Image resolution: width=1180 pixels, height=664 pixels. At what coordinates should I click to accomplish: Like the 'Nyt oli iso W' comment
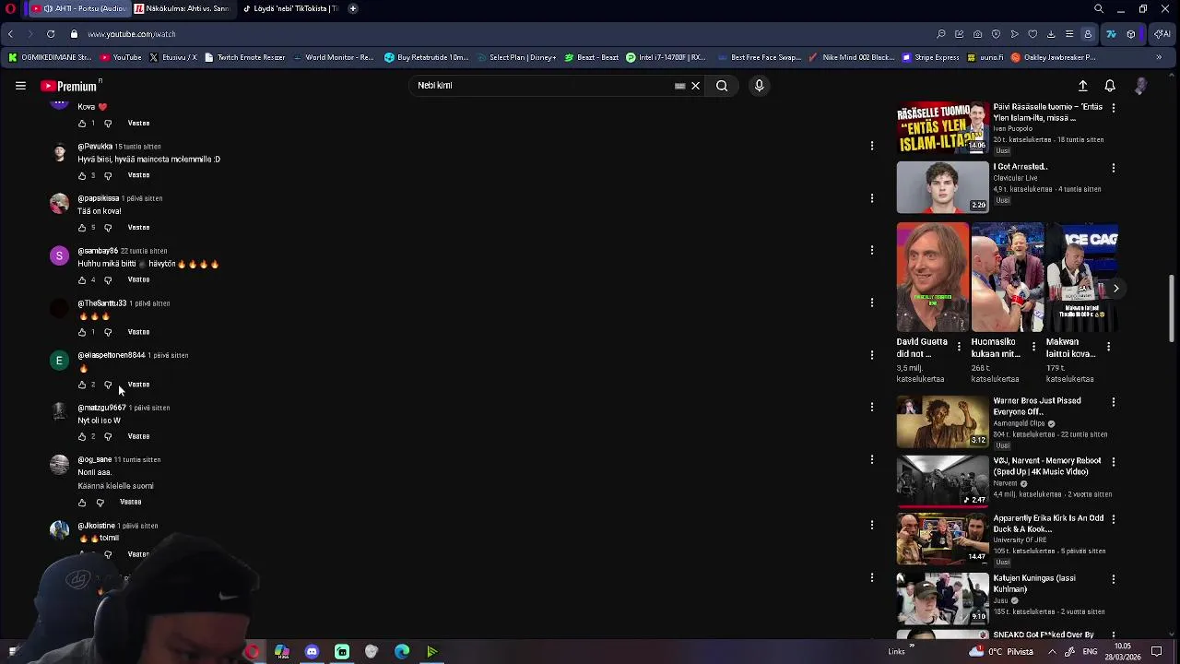82,436
